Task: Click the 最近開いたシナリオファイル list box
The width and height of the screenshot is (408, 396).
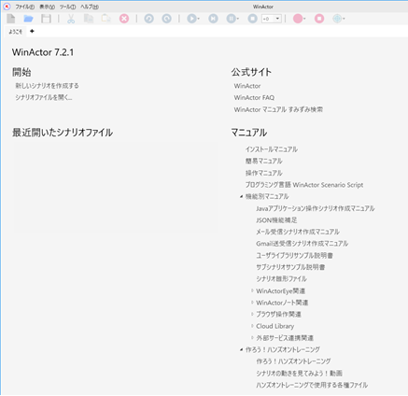Action: [x=115, y=188]
